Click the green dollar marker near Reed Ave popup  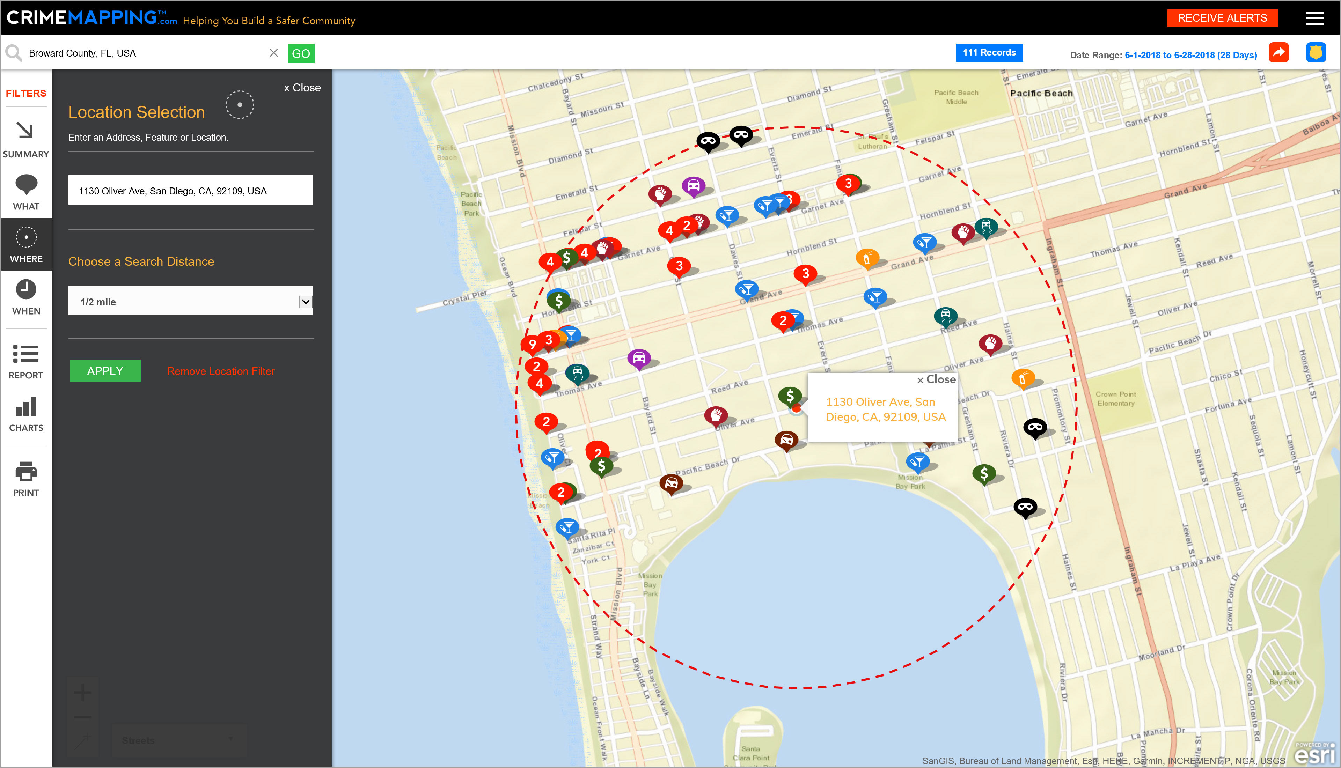click(789, 396)
